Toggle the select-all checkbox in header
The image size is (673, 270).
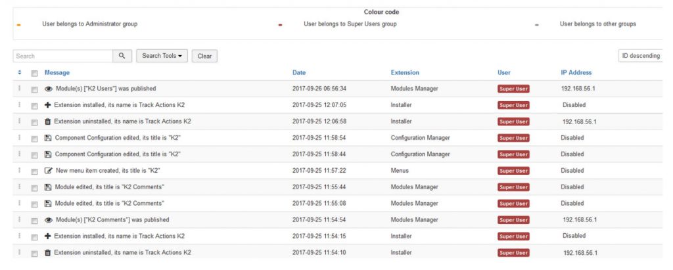pos(34,74)
